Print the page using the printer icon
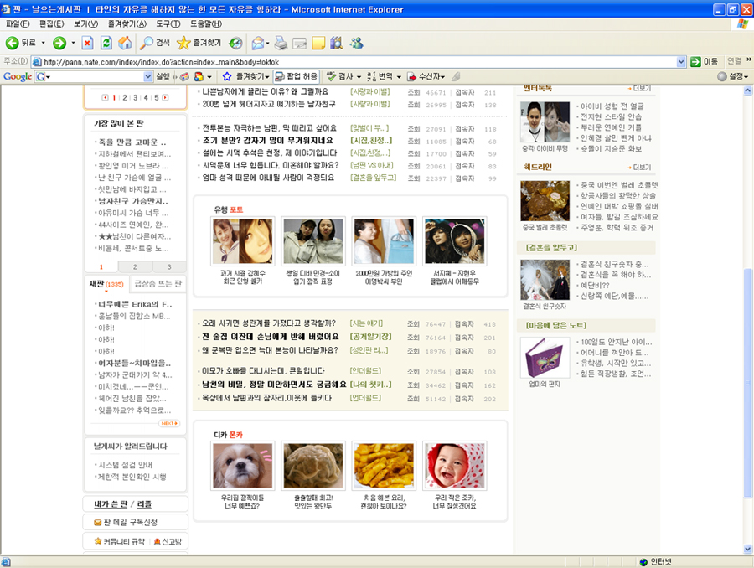Image resolution: width=754 pixels, height=568 pixels. [x=281, y=43]
